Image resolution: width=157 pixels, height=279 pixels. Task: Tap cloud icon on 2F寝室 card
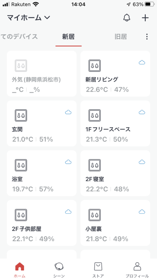click(x=142, y=162)
